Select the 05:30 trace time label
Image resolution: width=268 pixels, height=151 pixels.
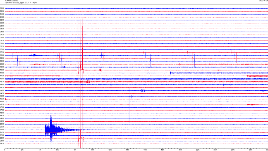[2, 41]
